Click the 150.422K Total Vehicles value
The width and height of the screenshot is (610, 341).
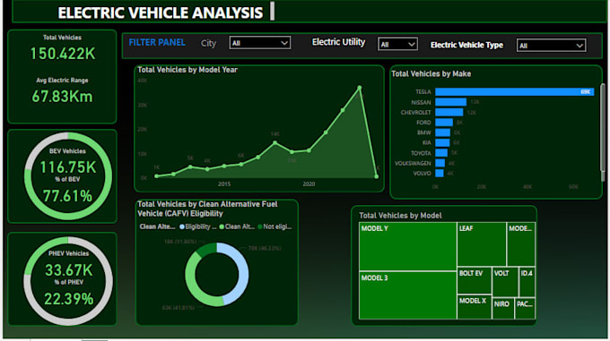[63, 54]
